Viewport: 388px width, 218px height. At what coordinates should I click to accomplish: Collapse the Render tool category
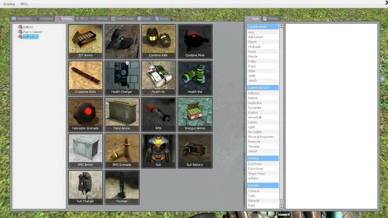263,185
